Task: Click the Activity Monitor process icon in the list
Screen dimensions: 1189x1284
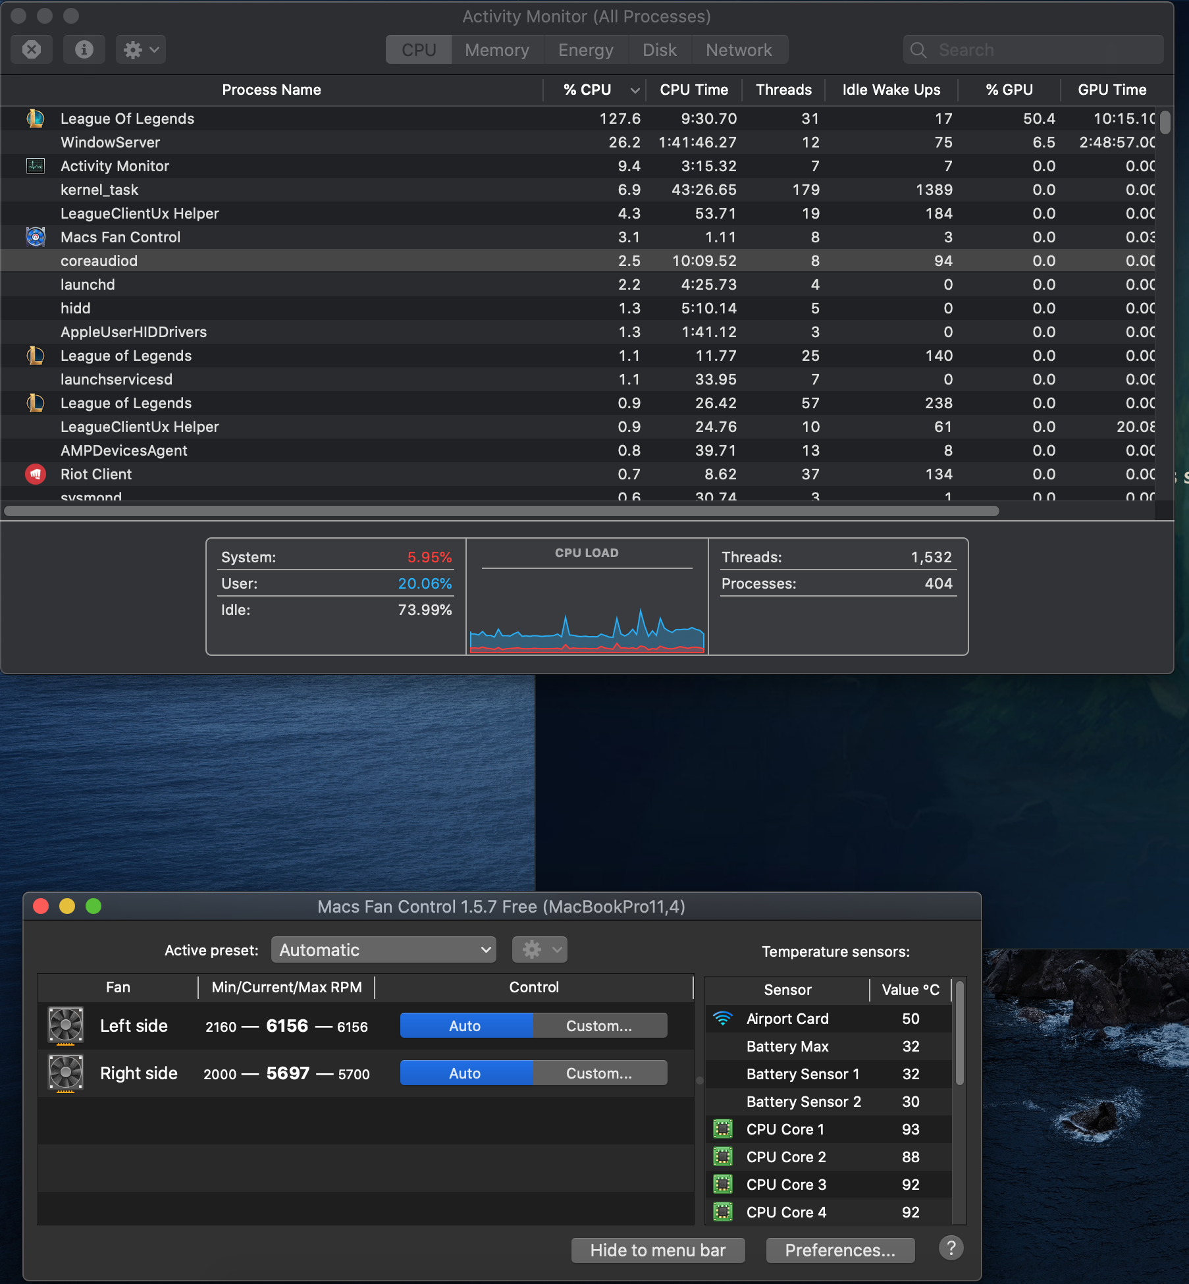Action: 36,166
